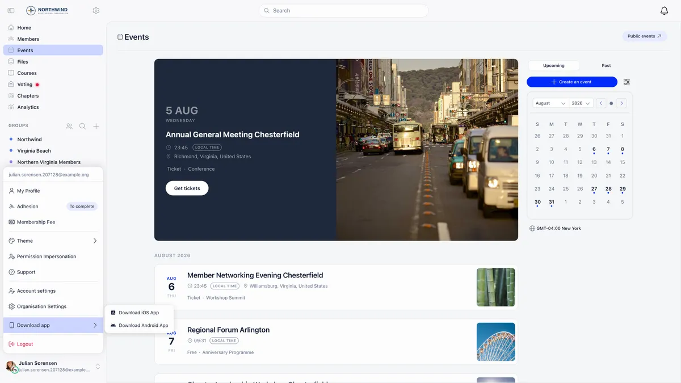
Task: Click the To complete badge next to Adhesion
Action: pyautogui.click(x=82, y=207)
